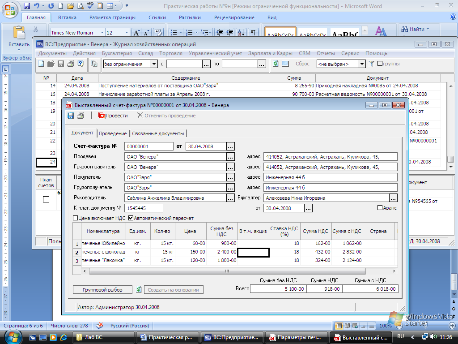Open selector button for Продавец field
458x344 pixels.
(230, 157)
